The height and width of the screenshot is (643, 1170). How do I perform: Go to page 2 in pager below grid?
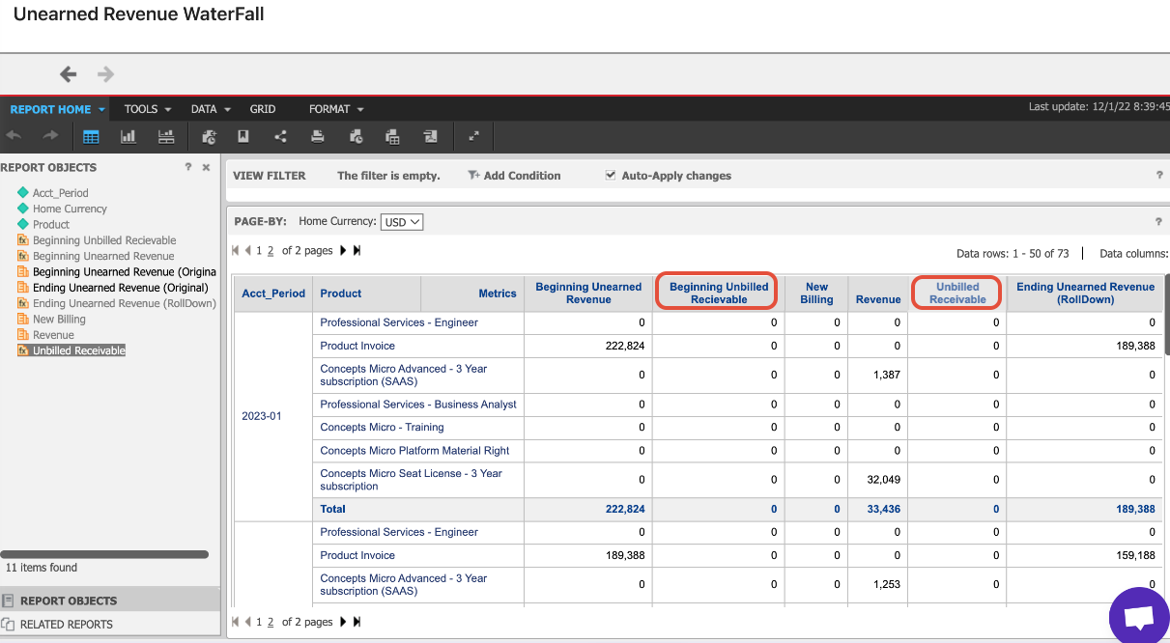[271, 623]
